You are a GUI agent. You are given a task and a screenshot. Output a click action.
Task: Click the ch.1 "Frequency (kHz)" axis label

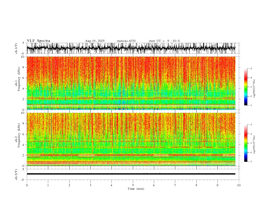(19, 79)
